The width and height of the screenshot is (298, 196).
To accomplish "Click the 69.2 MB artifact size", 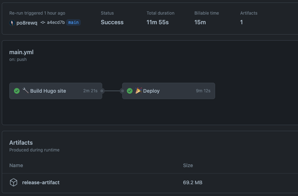I will [x=193, y=182].
